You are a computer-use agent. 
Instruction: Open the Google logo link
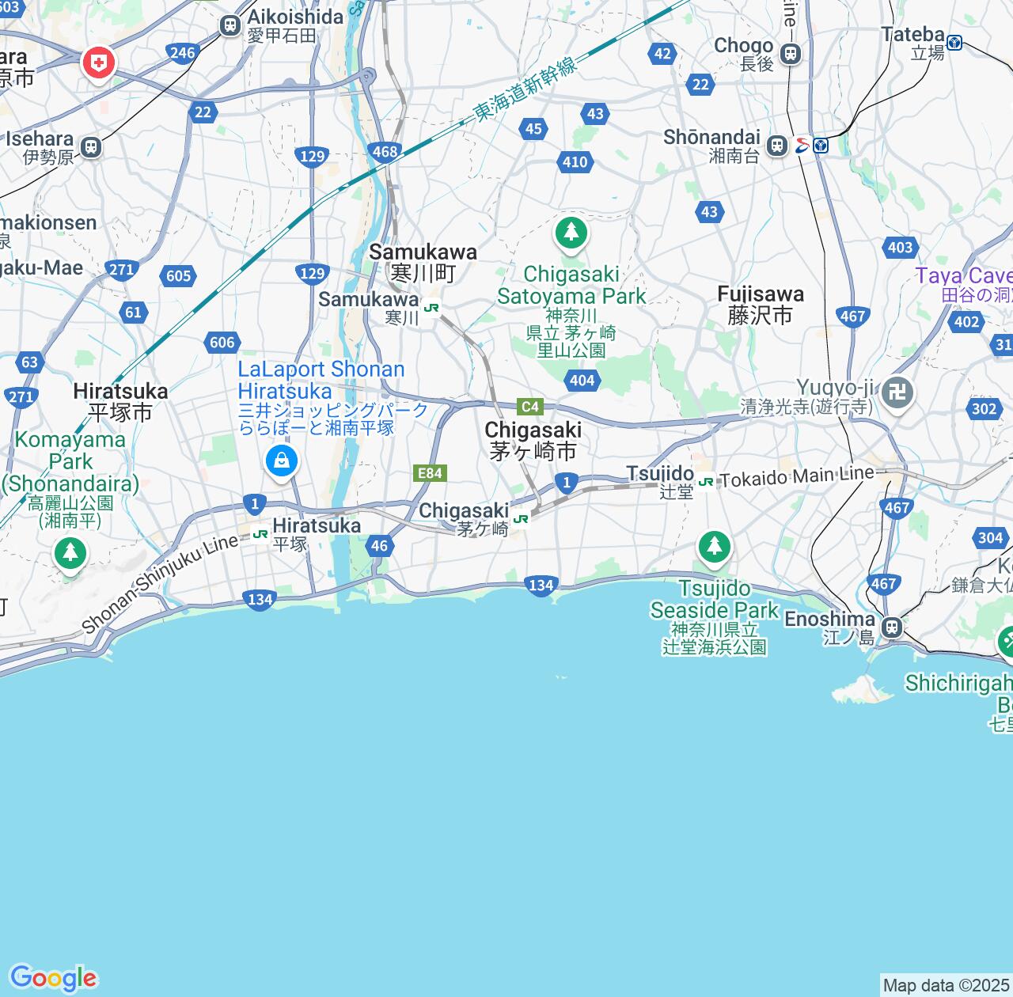(53, 978)
